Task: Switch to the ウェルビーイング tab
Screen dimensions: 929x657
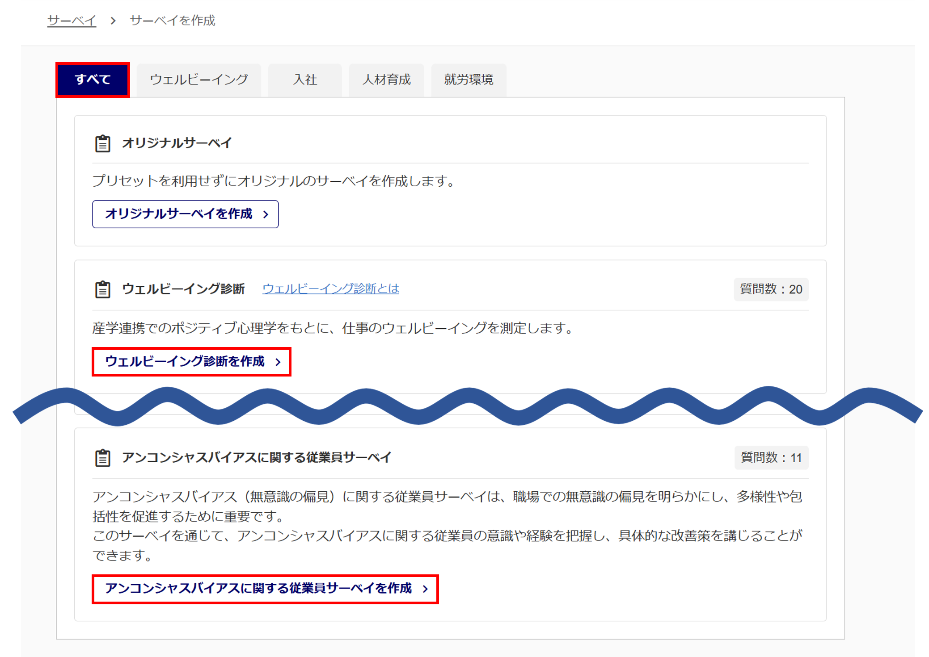Action: point(198,80)
